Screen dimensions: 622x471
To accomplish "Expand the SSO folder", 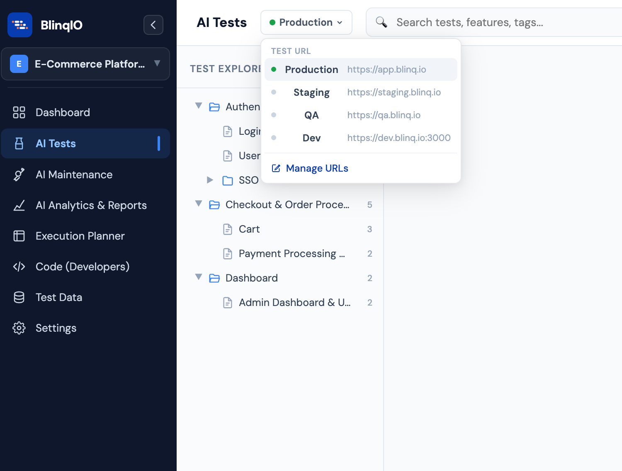I will (210, 180).
